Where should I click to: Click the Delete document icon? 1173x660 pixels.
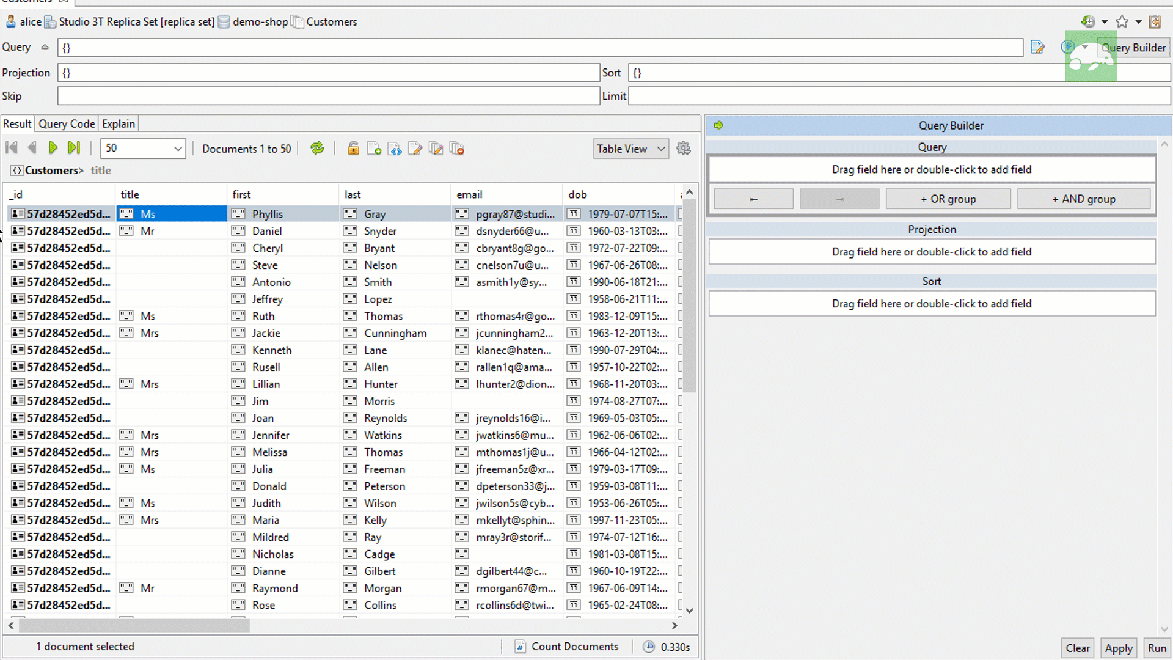(457, 148)
